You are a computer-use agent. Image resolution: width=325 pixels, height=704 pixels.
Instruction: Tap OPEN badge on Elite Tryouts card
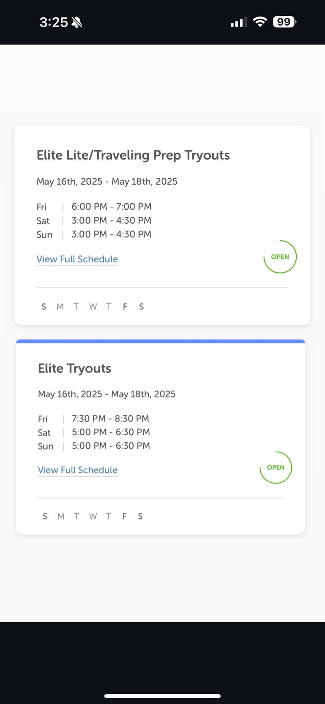[275, 467]
